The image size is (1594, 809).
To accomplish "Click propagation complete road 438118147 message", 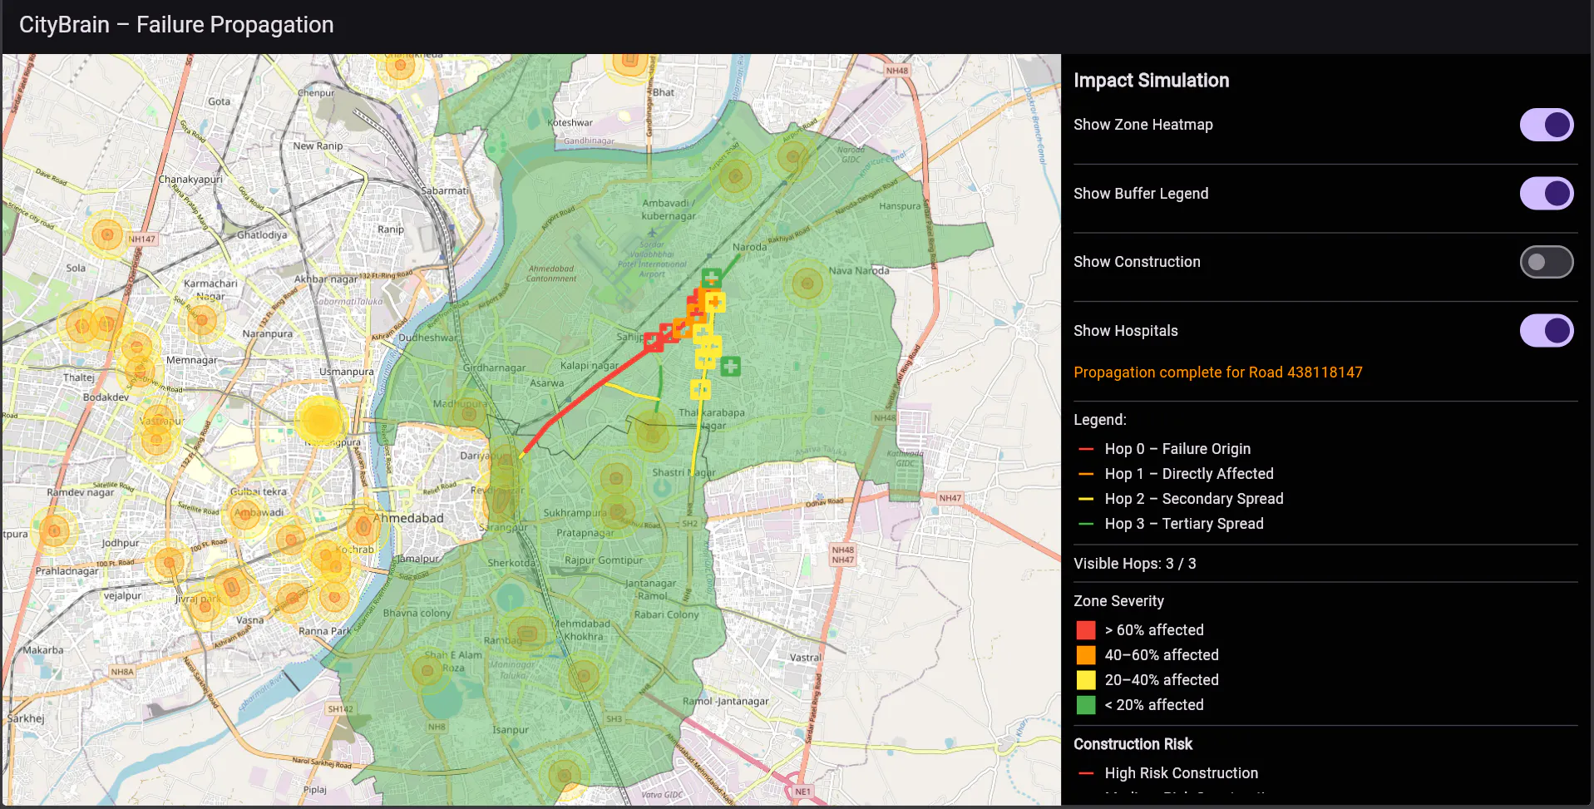I will (x=1217, y=372).
